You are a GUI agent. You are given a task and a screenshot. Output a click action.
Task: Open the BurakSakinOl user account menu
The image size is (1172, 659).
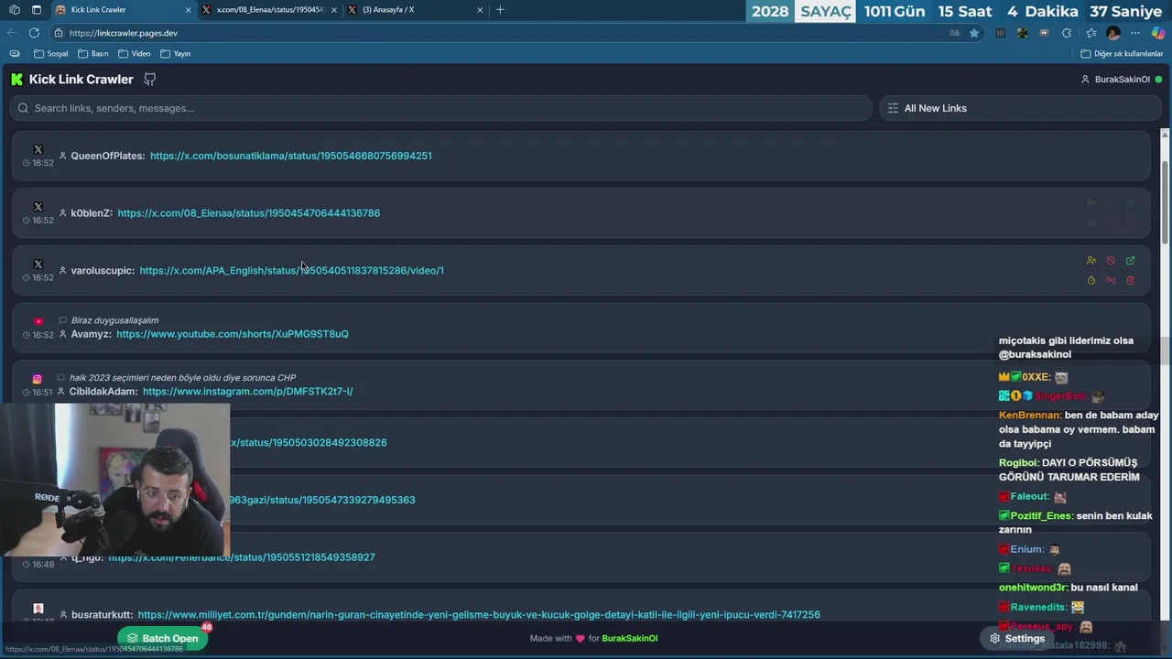tap(1122, 80)
